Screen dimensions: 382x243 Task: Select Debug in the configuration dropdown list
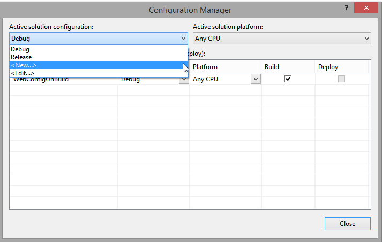(x=99, y=49)
